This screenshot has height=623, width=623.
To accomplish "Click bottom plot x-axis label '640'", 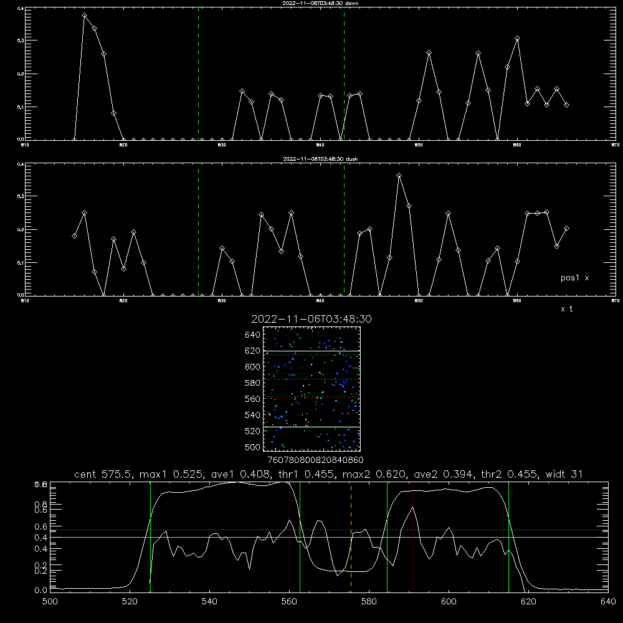I will click(x=608, y=602).
